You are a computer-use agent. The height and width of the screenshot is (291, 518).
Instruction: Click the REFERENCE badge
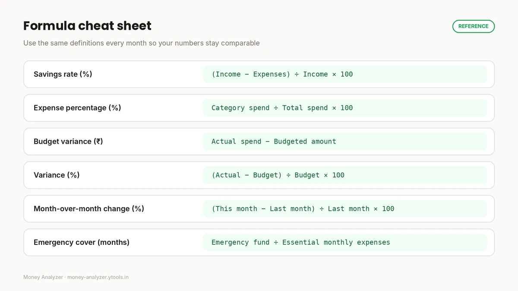click(x=473, y=26)
